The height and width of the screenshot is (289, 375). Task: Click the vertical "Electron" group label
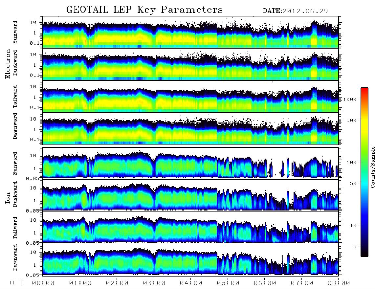click(x=8, y=64)
